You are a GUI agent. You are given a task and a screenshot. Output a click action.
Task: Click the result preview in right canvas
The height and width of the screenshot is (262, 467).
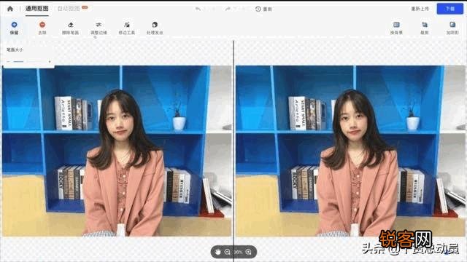(x=350, y=151)
